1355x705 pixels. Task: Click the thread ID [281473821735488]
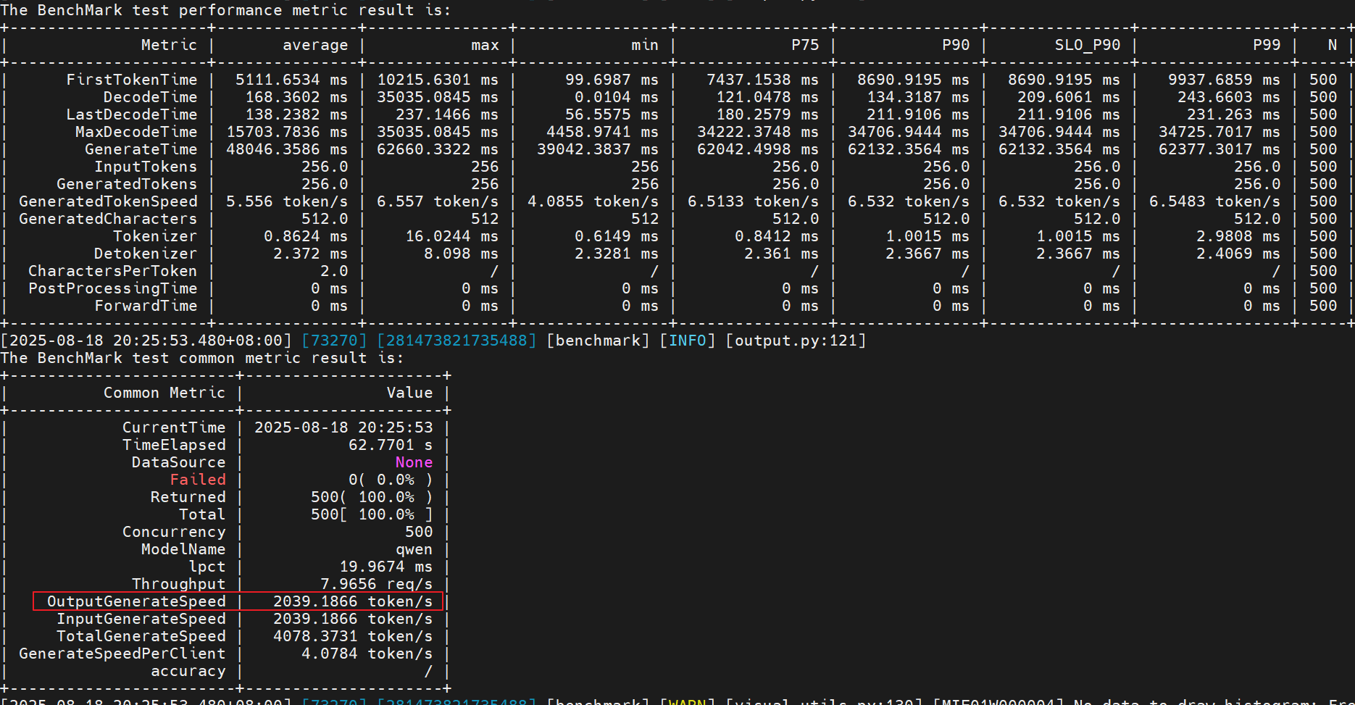(x=456, y=341)
